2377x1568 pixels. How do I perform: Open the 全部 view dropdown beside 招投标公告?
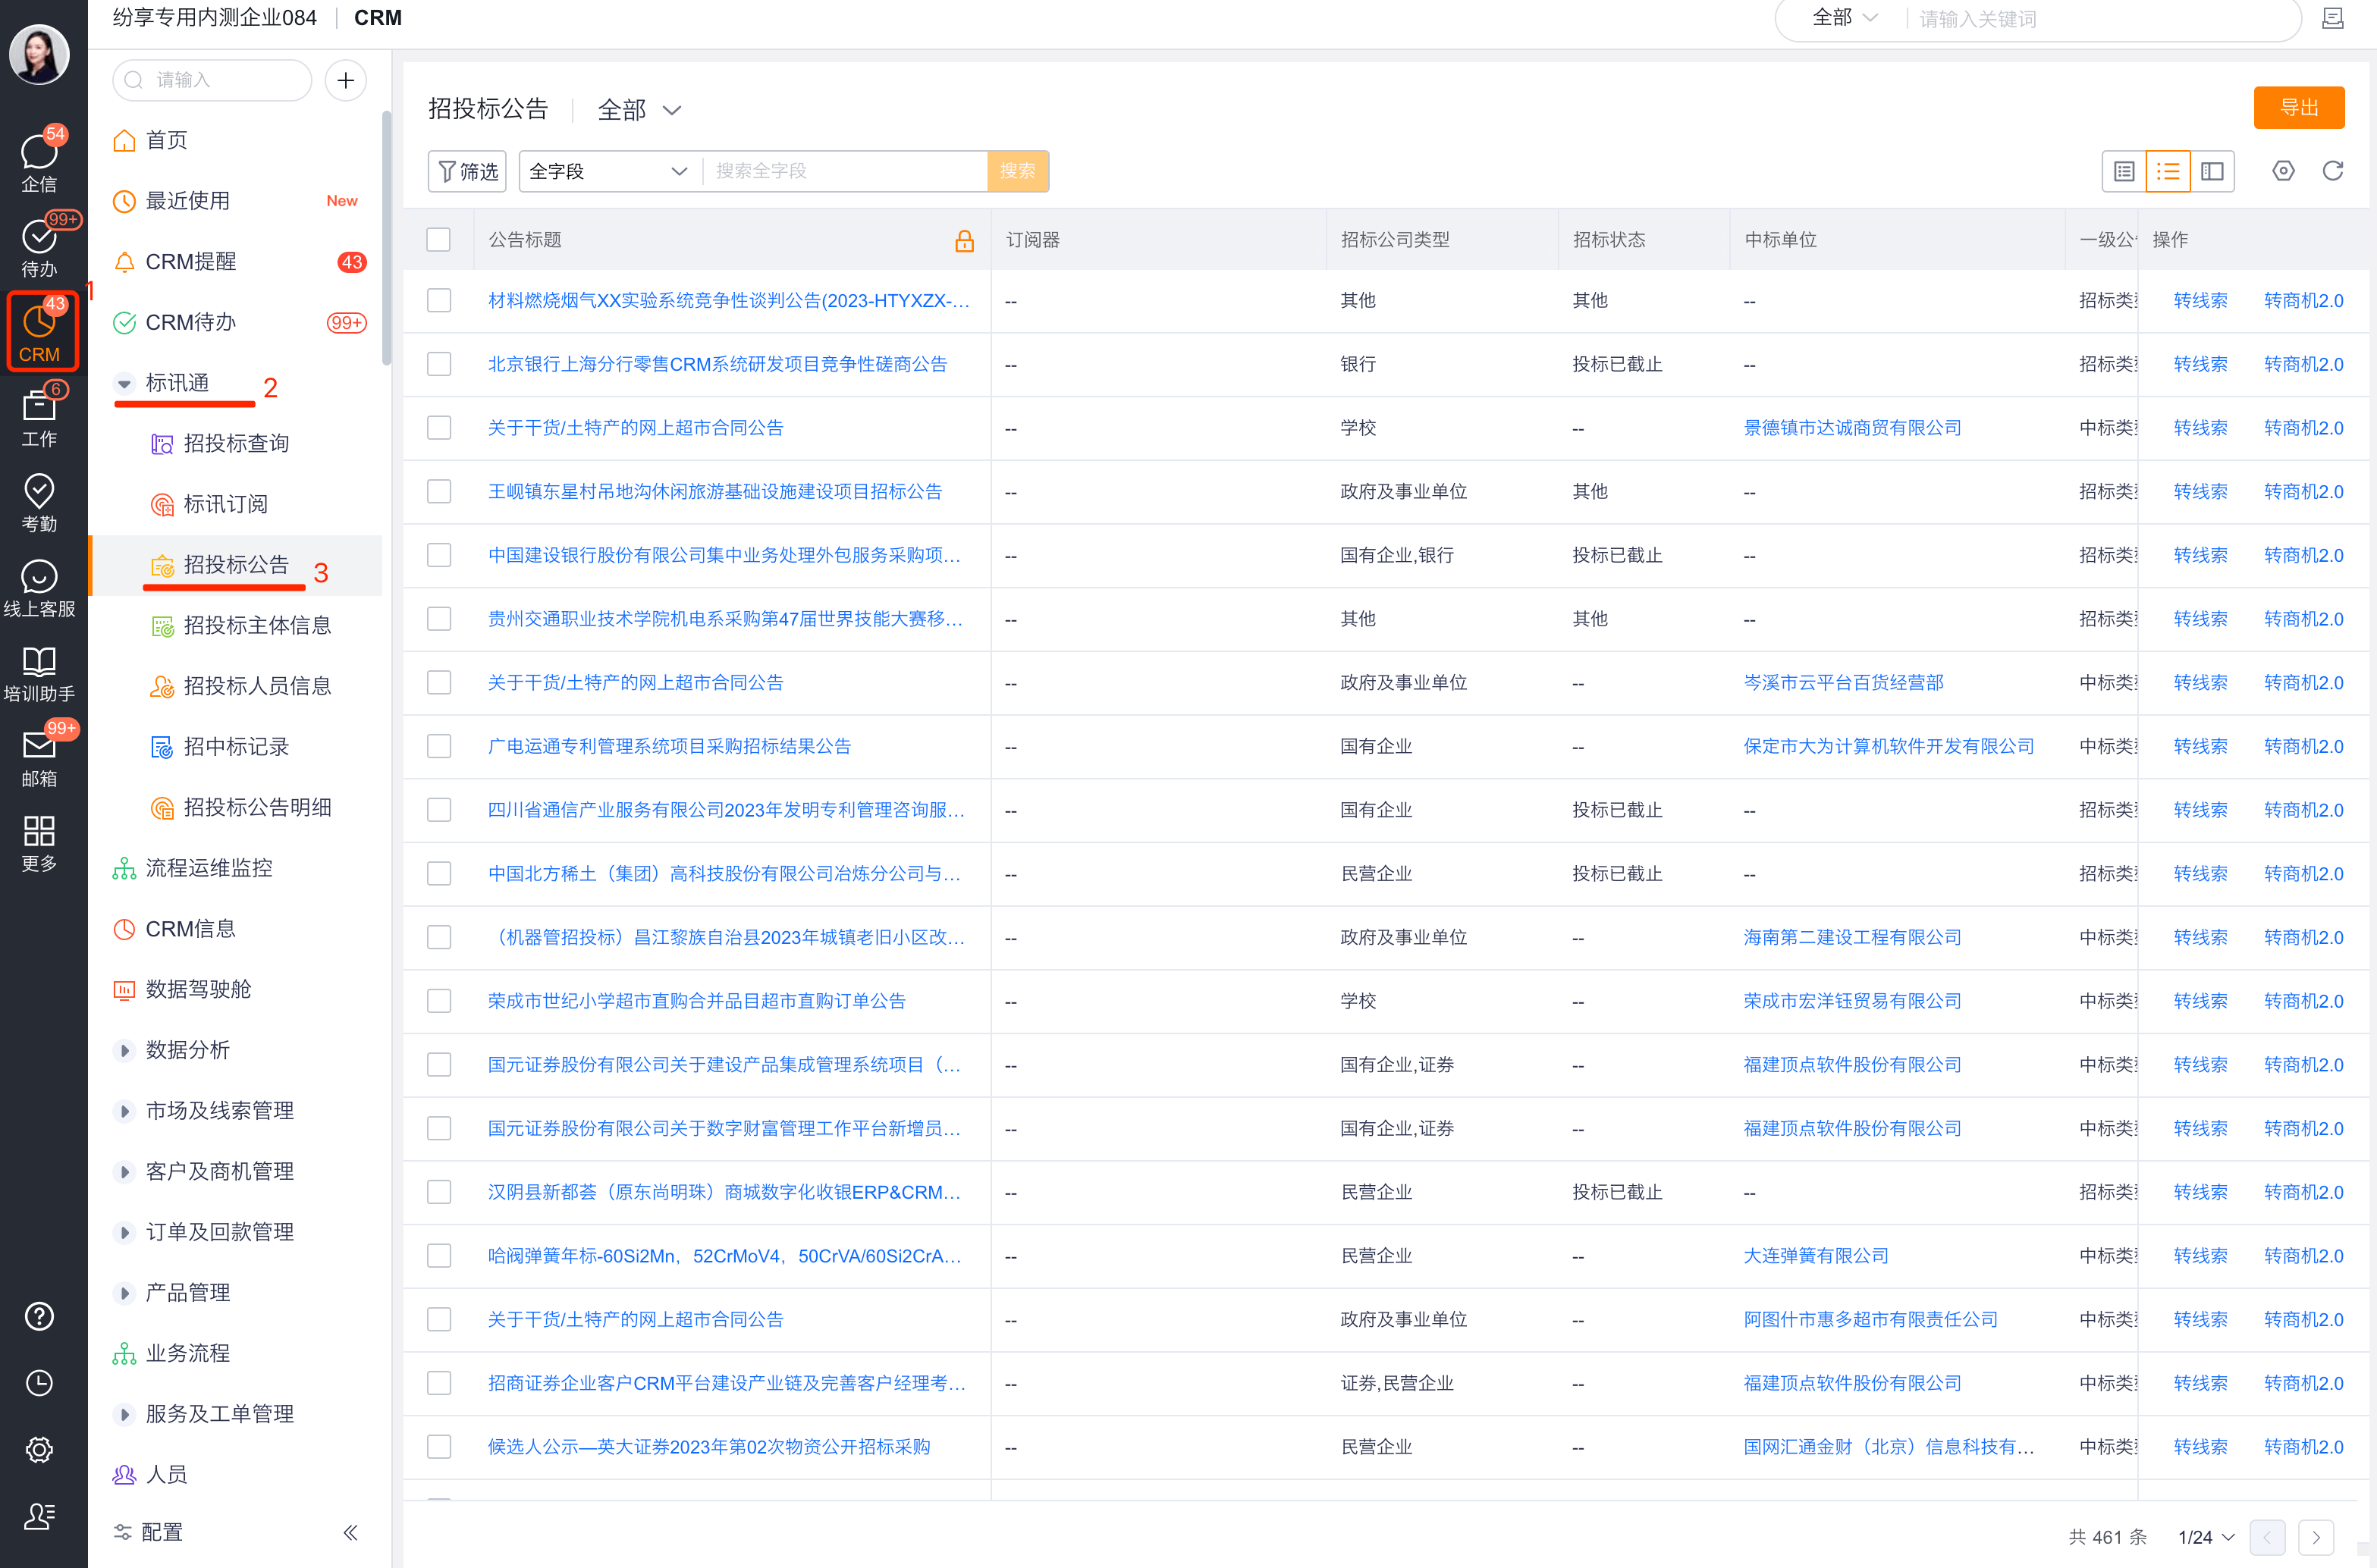click(x=639, y=110)
